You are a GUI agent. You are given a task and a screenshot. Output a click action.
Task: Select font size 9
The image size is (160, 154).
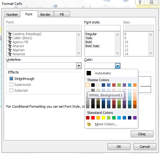coord(125,38)
